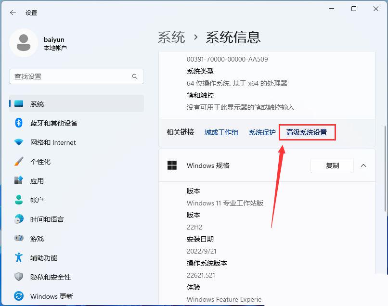Click the back arrow in Settings
This screenshot has height=306, width=388.
[x=13, y=13]
